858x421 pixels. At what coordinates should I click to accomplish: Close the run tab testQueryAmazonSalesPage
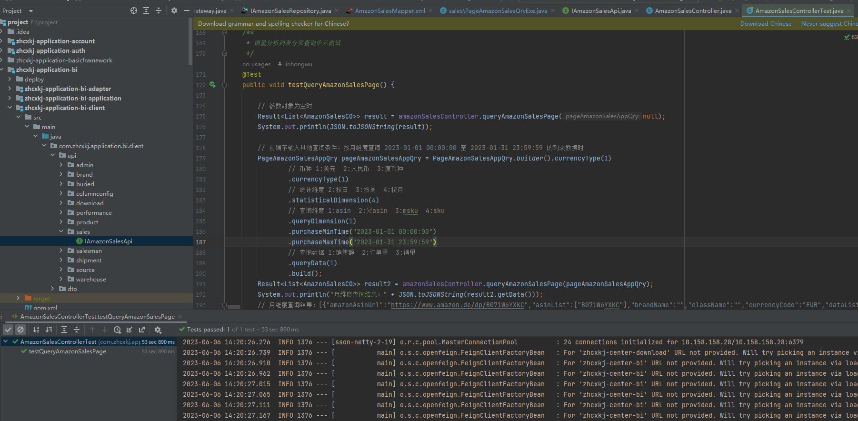coord(180,317)
